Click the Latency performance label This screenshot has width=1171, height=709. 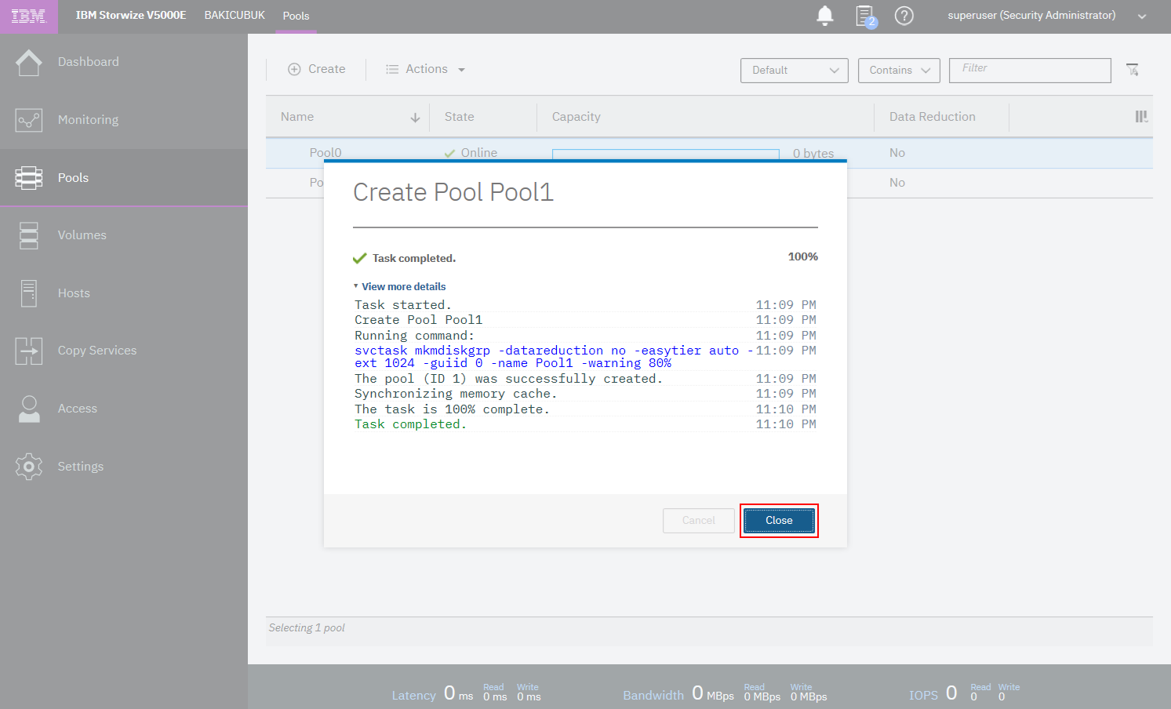coord(414,696)
